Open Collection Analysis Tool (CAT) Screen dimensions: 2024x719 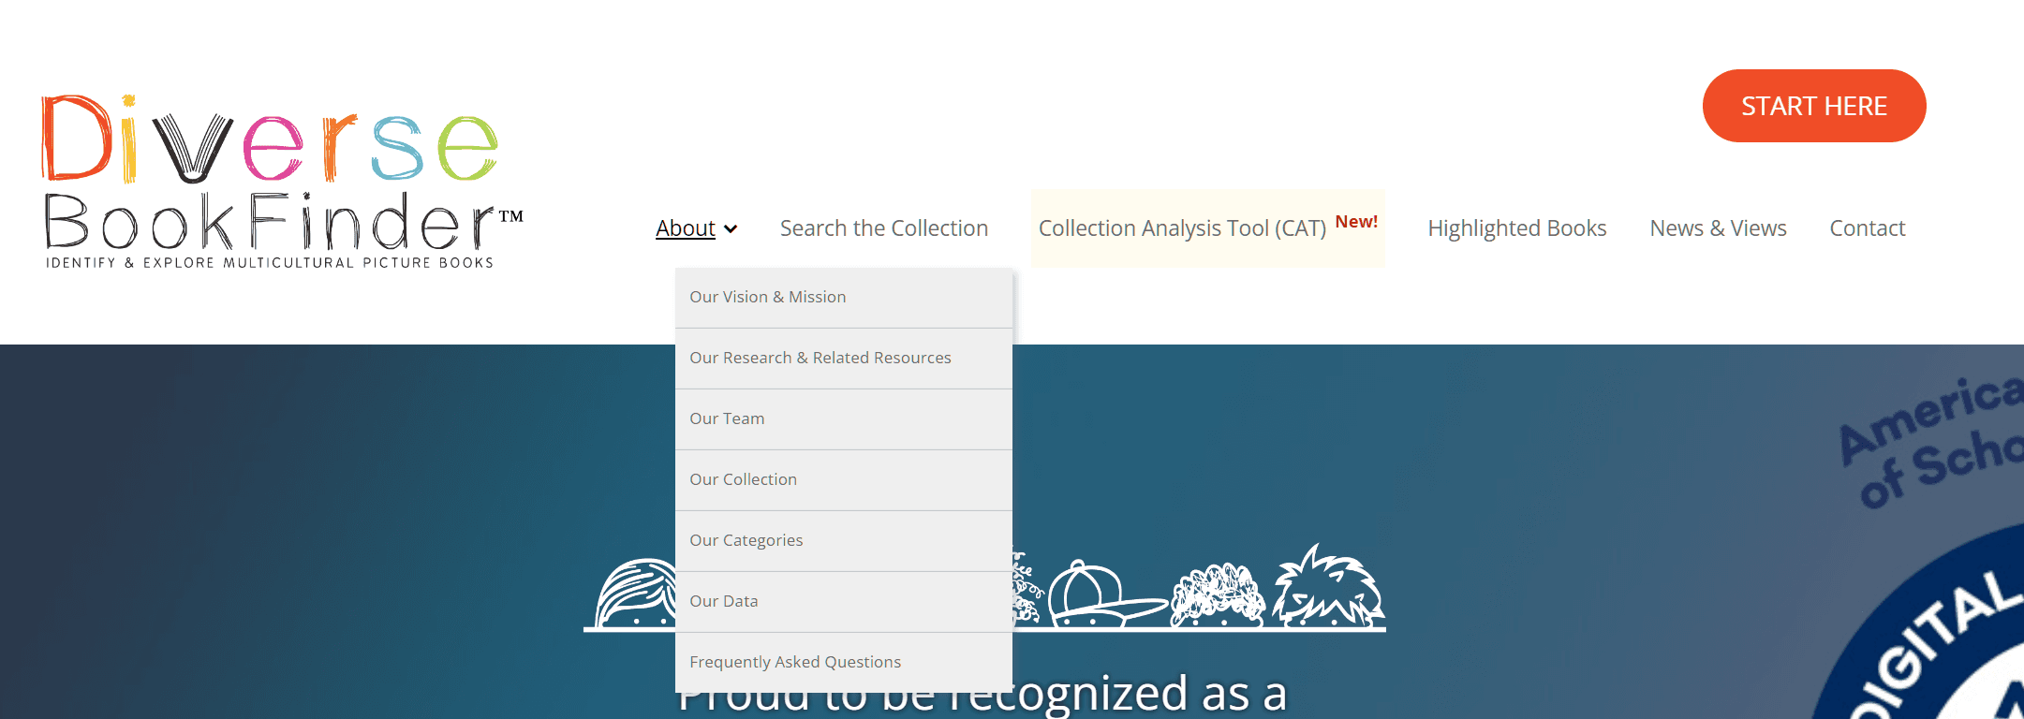coord(1207,228)
